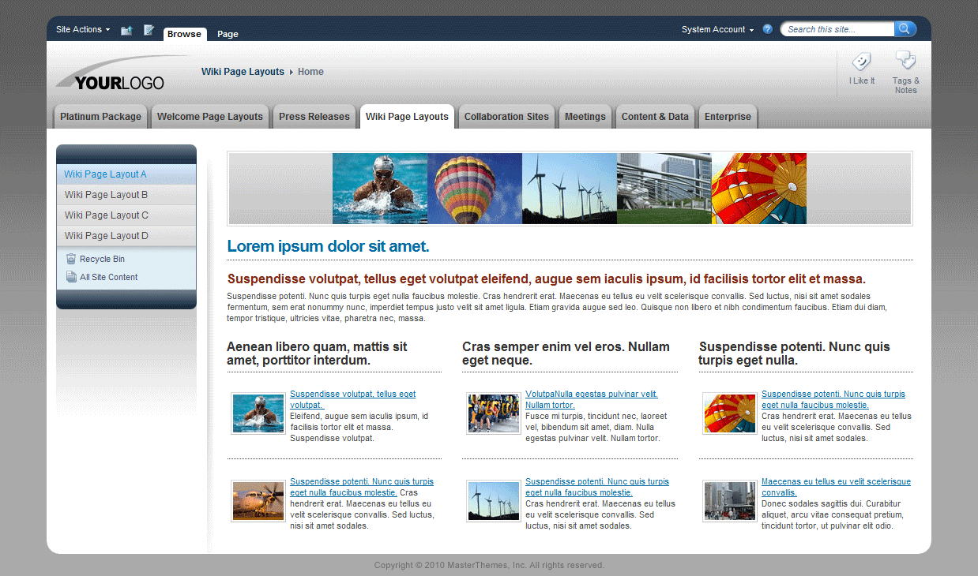Click the Wiki Page Layouts breadcrumb
Image resolution: width=978 pixels, height=576 pixels.
click(243, 71)
